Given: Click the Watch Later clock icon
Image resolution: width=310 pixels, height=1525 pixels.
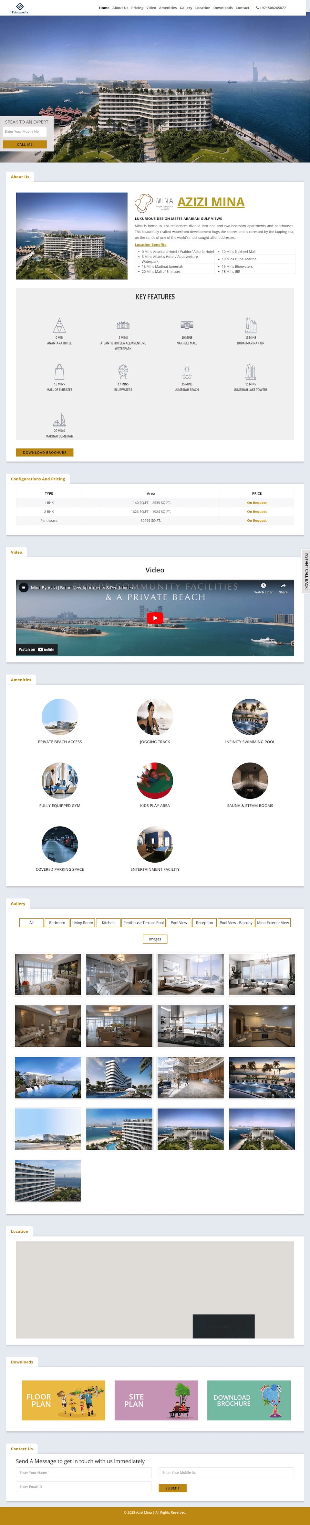Looking at the screenshot, I should (263, 585).
